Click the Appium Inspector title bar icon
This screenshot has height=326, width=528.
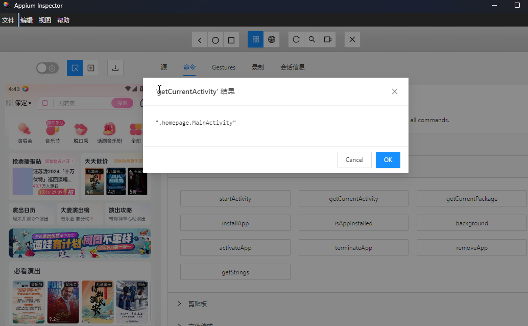click(7, 5)
